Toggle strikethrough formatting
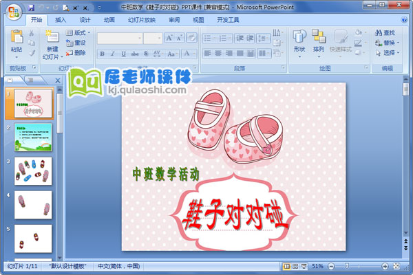The width and height of the screenshot is (413, 275). coord(135,54)
